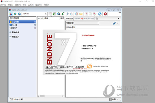Click the paperclip attach file tab icon
Viewport: 155px width, 103px height.
coord(97,19)
